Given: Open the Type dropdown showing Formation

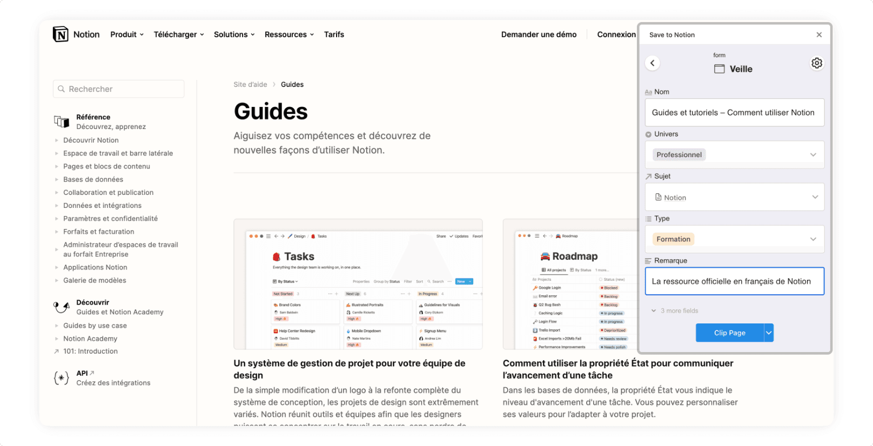Looking at the screenshot, I should tap(812, 239).
